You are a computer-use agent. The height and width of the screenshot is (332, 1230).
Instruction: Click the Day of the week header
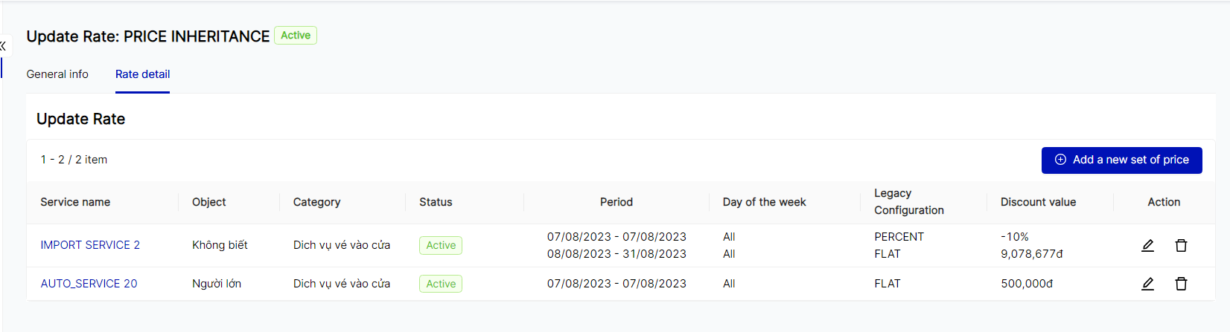[x=764, y=202]
